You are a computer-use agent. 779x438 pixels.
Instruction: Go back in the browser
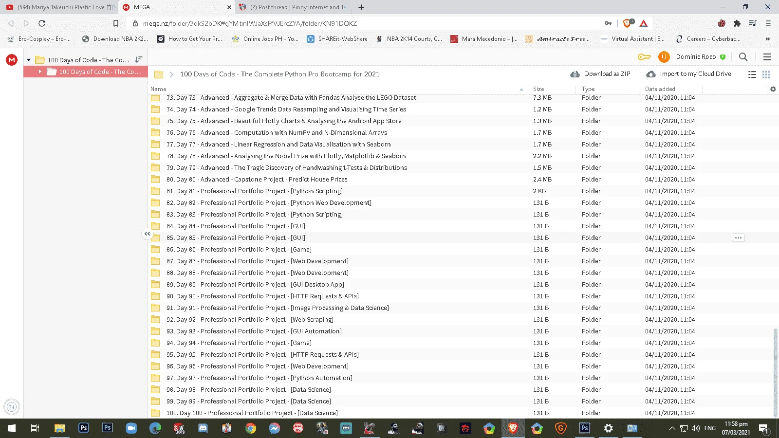[x=11, y=23]
